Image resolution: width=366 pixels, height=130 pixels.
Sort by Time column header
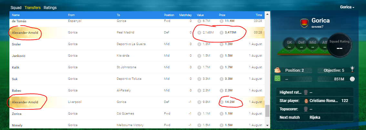point(259,15)
